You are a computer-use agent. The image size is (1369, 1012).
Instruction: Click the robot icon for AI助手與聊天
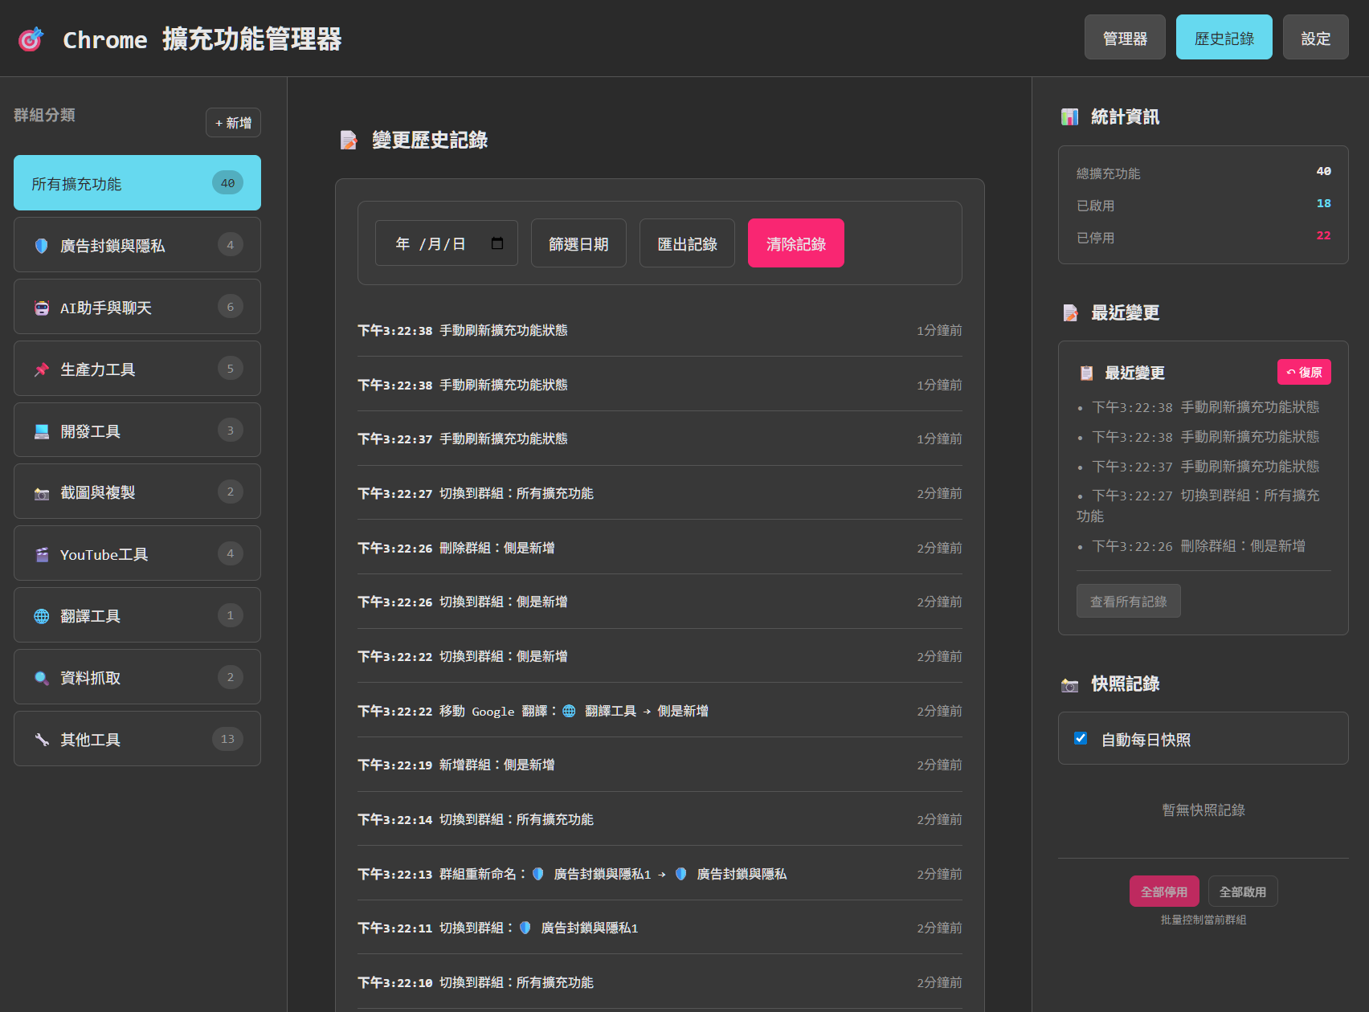[x=42, y=308]
